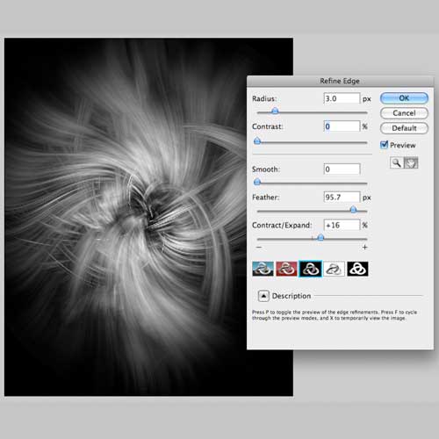439x439 pixels.
Task: Click the Cancel button
Action: coord(404,113)
